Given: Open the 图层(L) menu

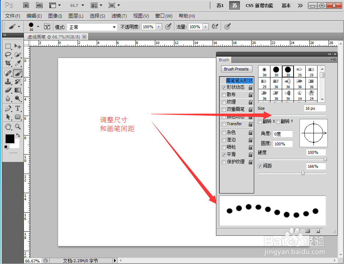Looking at the screenshot, I should pyautogui.click(x=76, y=16).
